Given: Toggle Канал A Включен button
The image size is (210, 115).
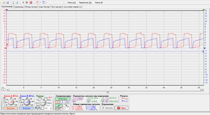Looking at the screenshot, I should (11, 109).
